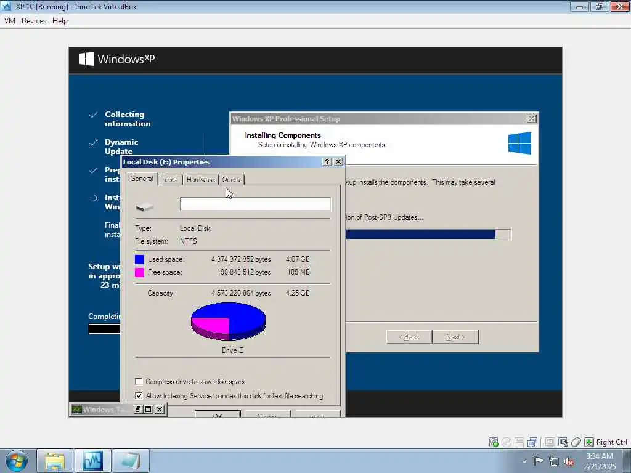Click the OK button in Properties dialog
This screenshot has height=473, width=631.
pos(218,414)
